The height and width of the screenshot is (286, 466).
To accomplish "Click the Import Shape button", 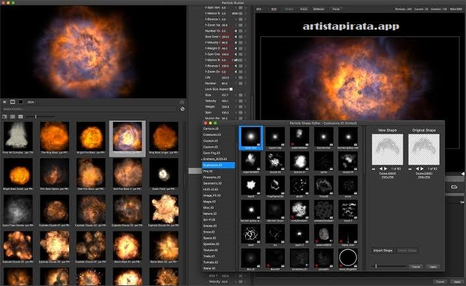I will point(383,250).
